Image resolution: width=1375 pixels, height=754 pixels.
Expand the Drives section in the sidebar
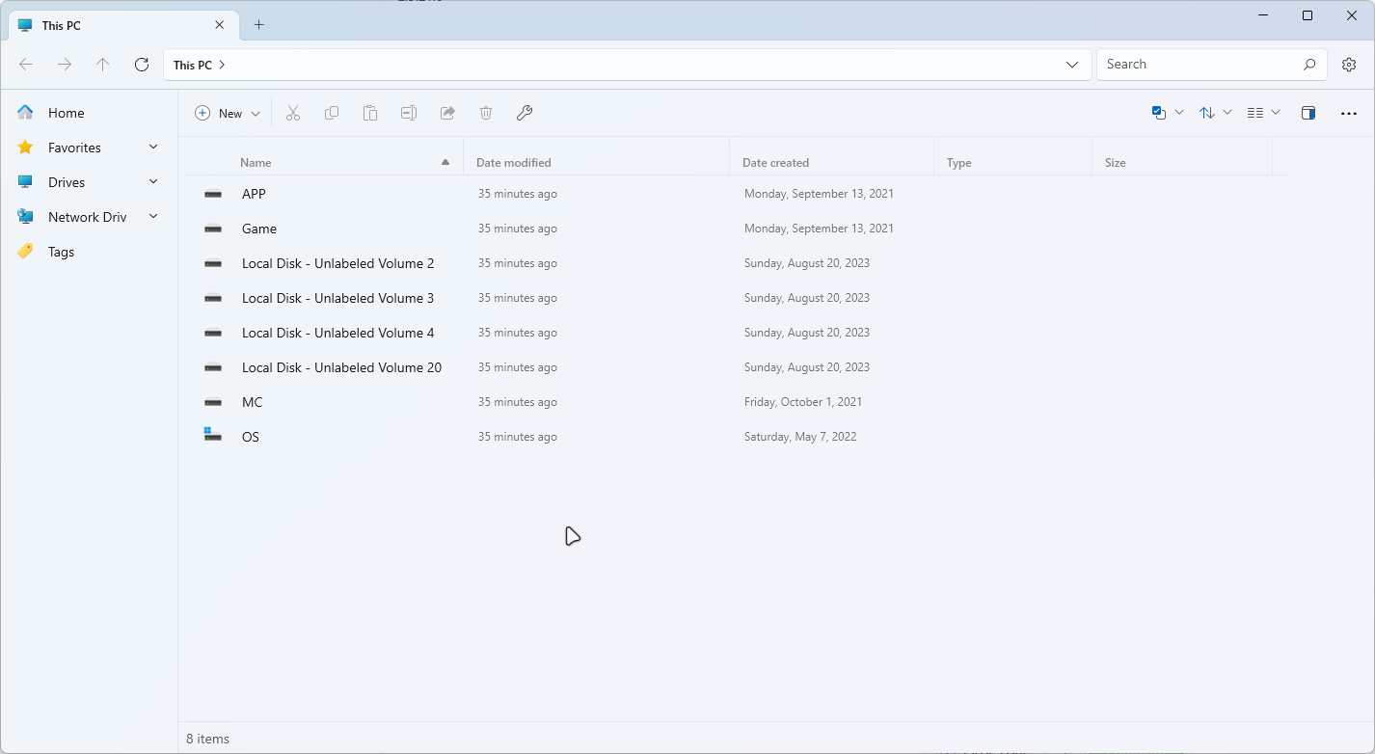click(153, 181)
